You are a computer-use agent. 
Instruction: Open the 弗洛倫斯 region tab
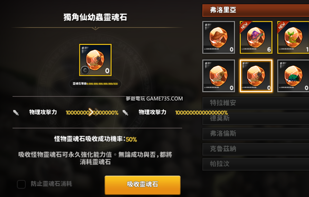(x=255, y=134)
